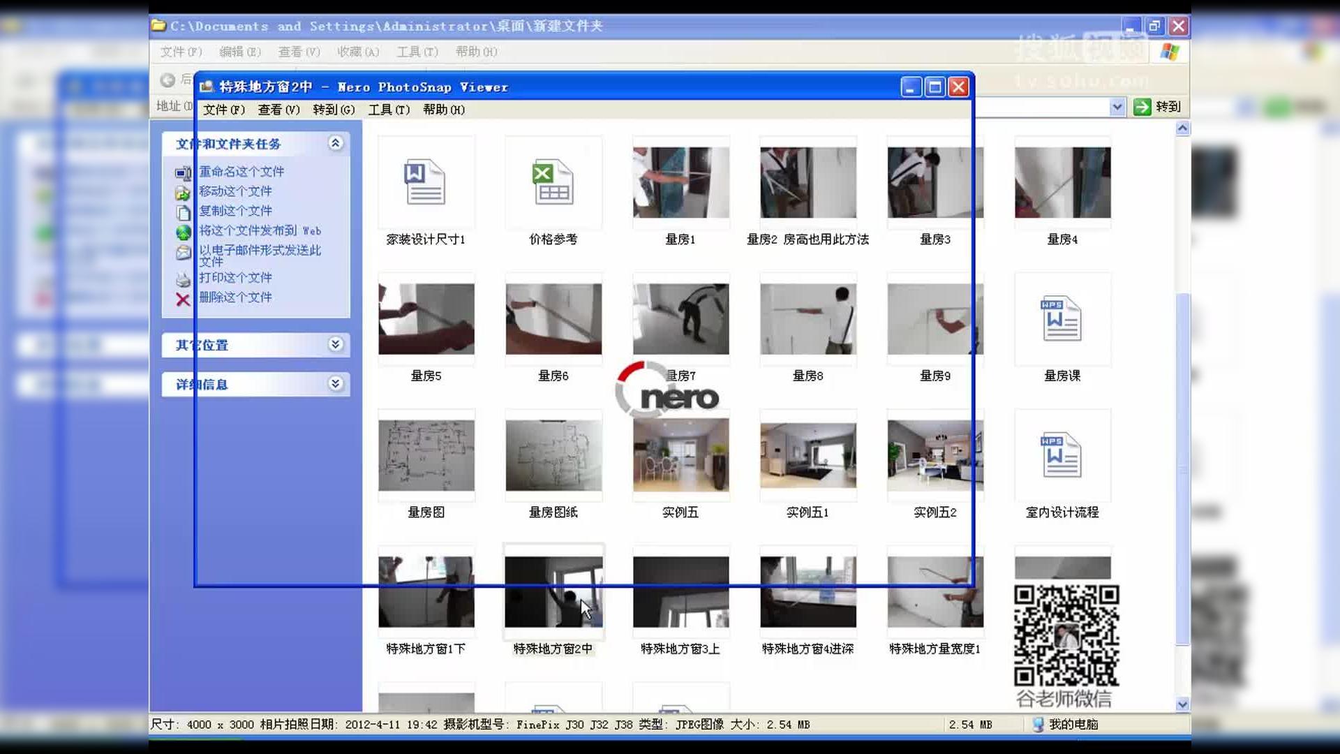Screen dimensions: 1340x754
Task: Open the 家装设计尺寸1 Word document icon
Action: click(425, 182)
